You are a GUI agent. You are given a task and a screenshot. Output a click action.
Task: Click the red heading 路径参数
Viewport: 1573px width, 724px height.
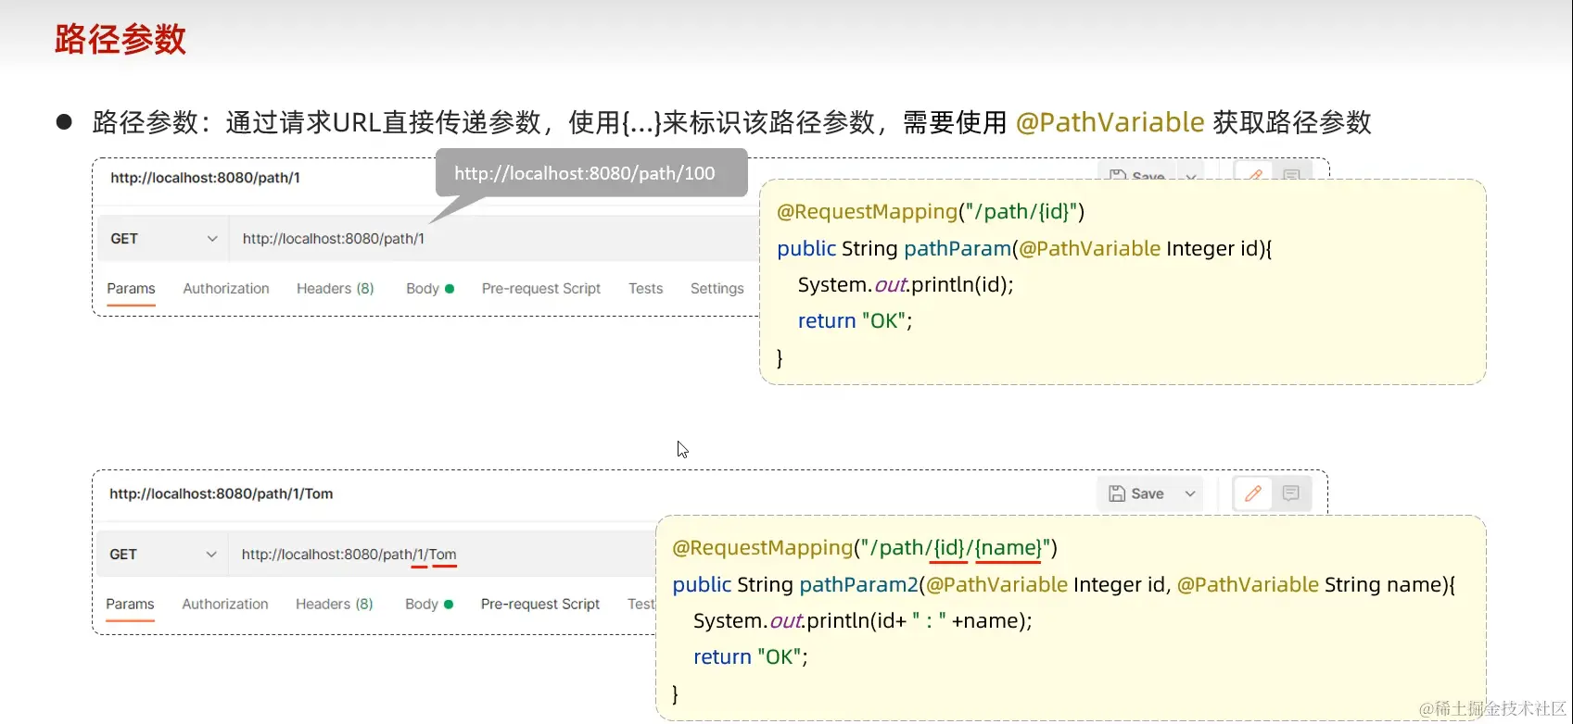tap(121, 39)
